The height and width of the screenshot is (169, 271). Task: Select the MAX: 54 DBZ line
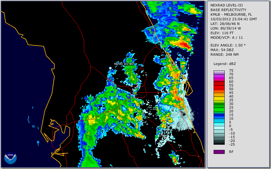[222, 50]
